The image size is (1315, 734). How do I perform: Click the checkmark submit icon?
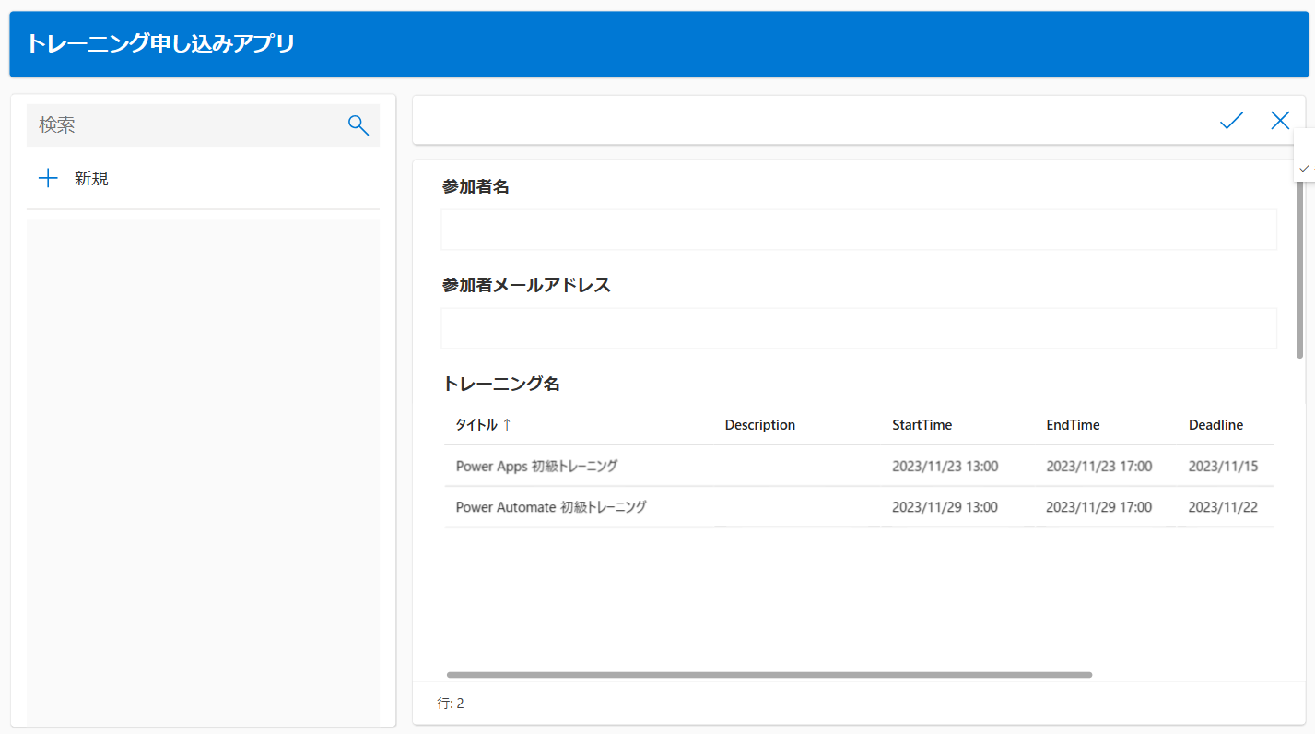[x=1231, y=120]
